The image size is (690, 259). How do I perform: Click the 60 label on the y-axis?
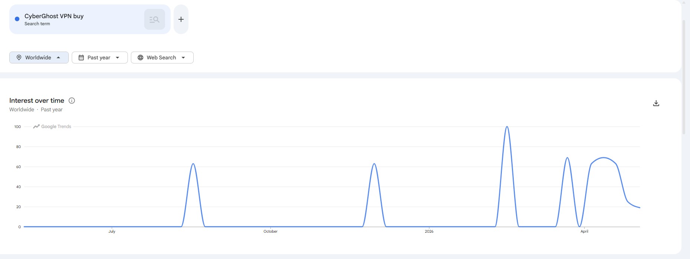19,167
